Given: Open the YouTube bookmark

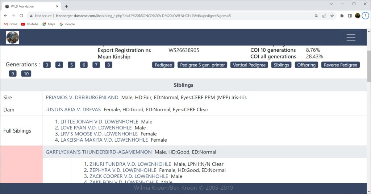Looking at the screenshot, I should tap(29, 24).
